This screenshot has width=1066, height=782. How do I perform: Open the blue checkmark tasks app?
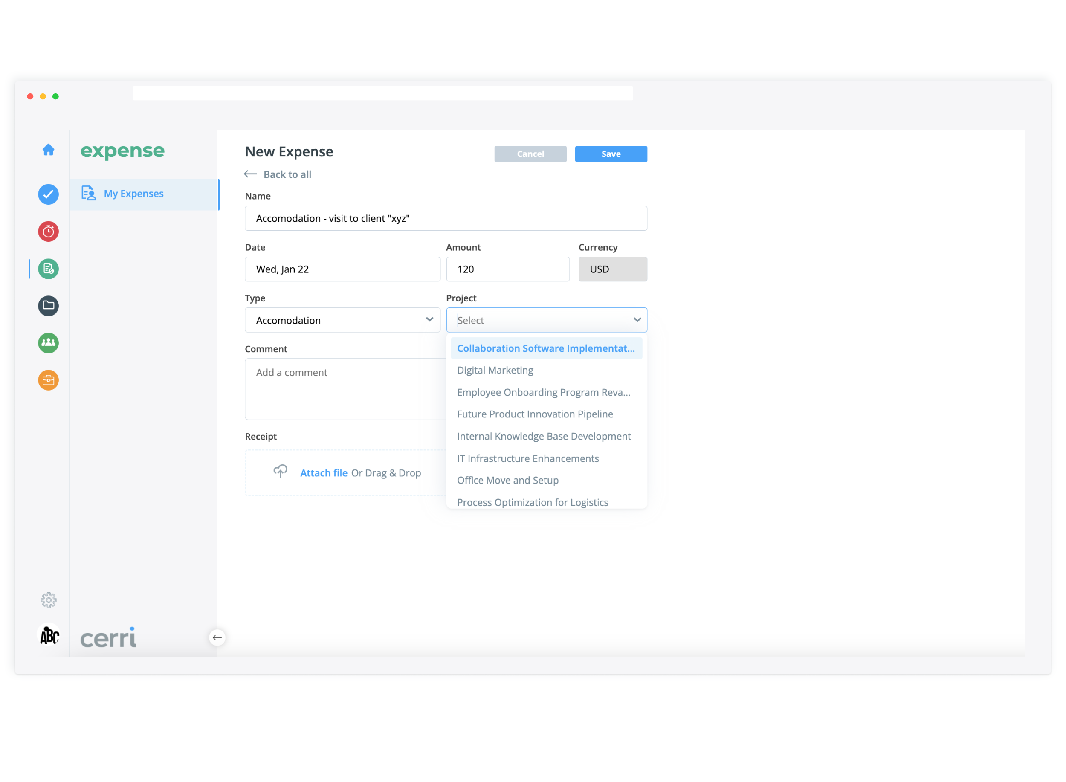pos(48,194)
